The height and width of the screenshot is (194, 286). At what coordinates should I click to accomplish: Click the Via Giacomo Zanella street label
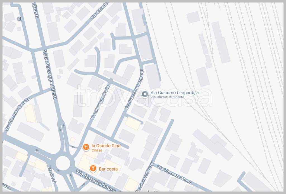click(17, 114)
